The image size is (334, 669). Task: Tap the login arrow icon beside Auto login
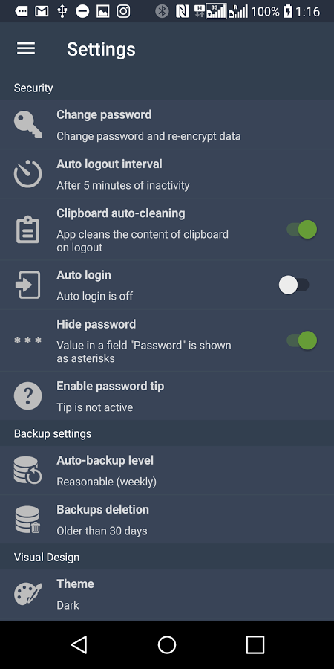coord(27,285)
